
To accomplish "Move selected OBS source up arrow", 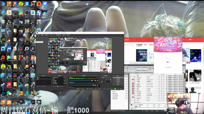I will 60,86.
